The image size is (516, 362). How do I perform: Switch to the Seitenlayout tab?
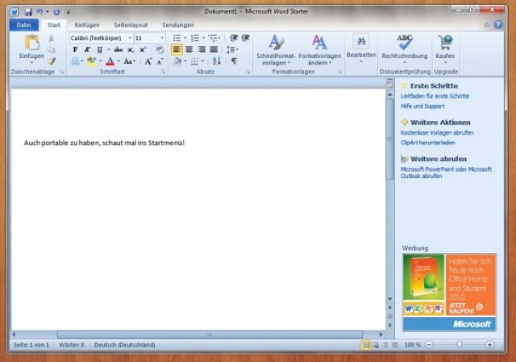131,25
